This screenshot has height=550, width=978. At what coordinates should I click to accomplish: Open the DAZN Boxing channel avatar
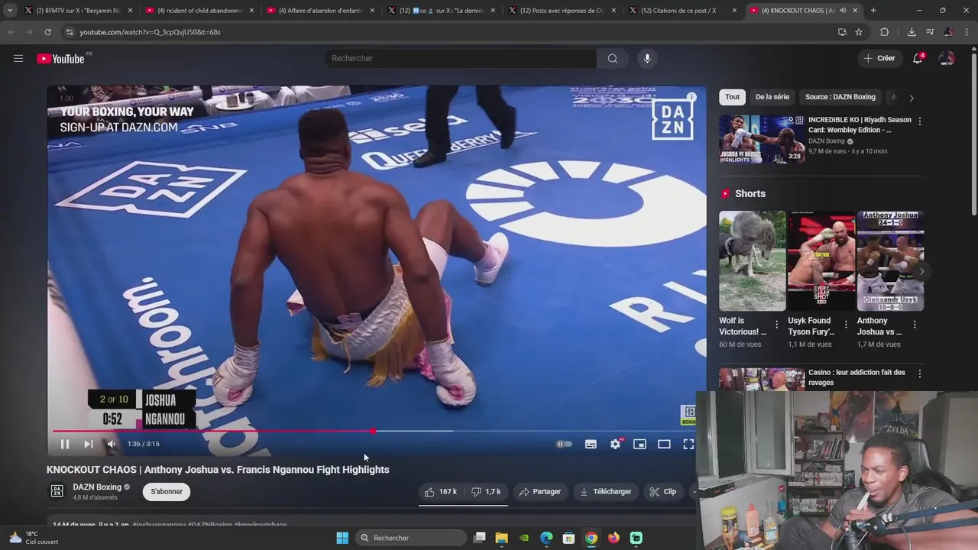(57, 491)
